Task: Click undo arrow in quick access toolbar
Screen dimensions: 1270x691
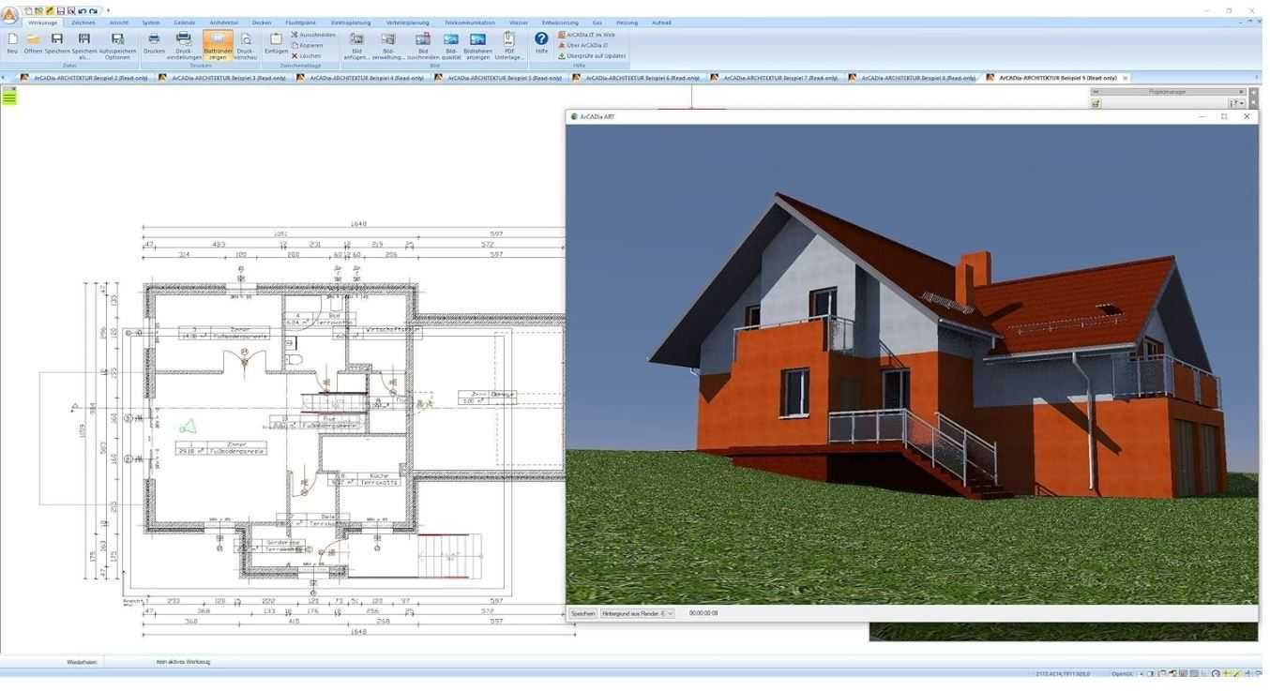Action: coord(83,10)
